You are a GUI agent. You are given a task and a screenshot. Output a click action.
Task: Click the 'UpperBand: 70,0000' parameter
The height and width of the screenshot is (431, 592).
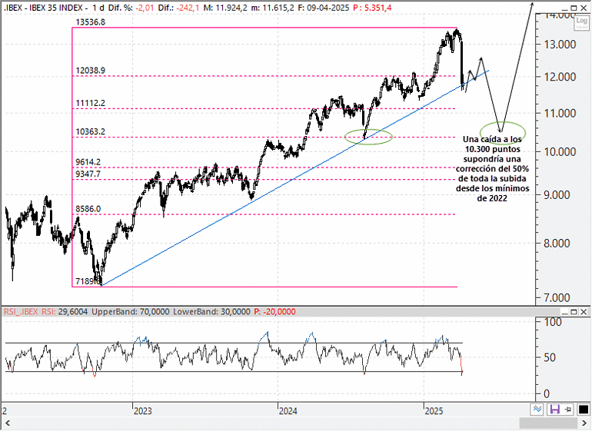[131, 312]
